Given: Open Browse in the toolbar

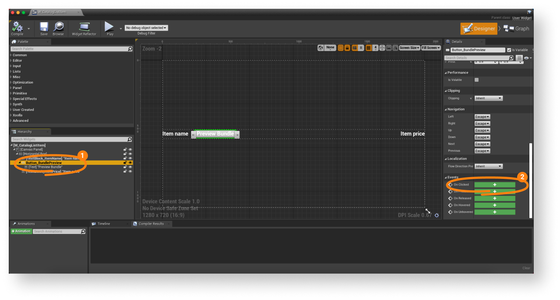Looking at the screenshot, I should click(x=58, y=27).
